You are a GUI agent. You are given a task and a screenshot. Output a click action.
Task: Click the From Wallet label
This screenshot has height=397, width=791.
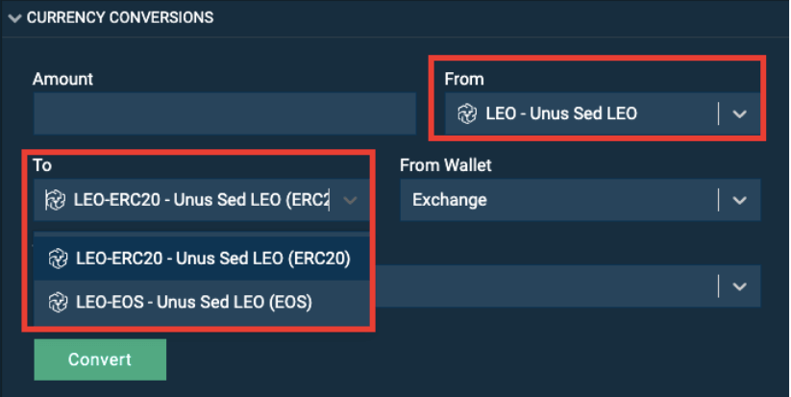[445, 165]
